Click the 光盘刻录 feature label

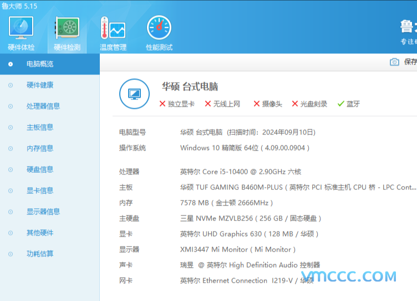click(x=314, y=104)
